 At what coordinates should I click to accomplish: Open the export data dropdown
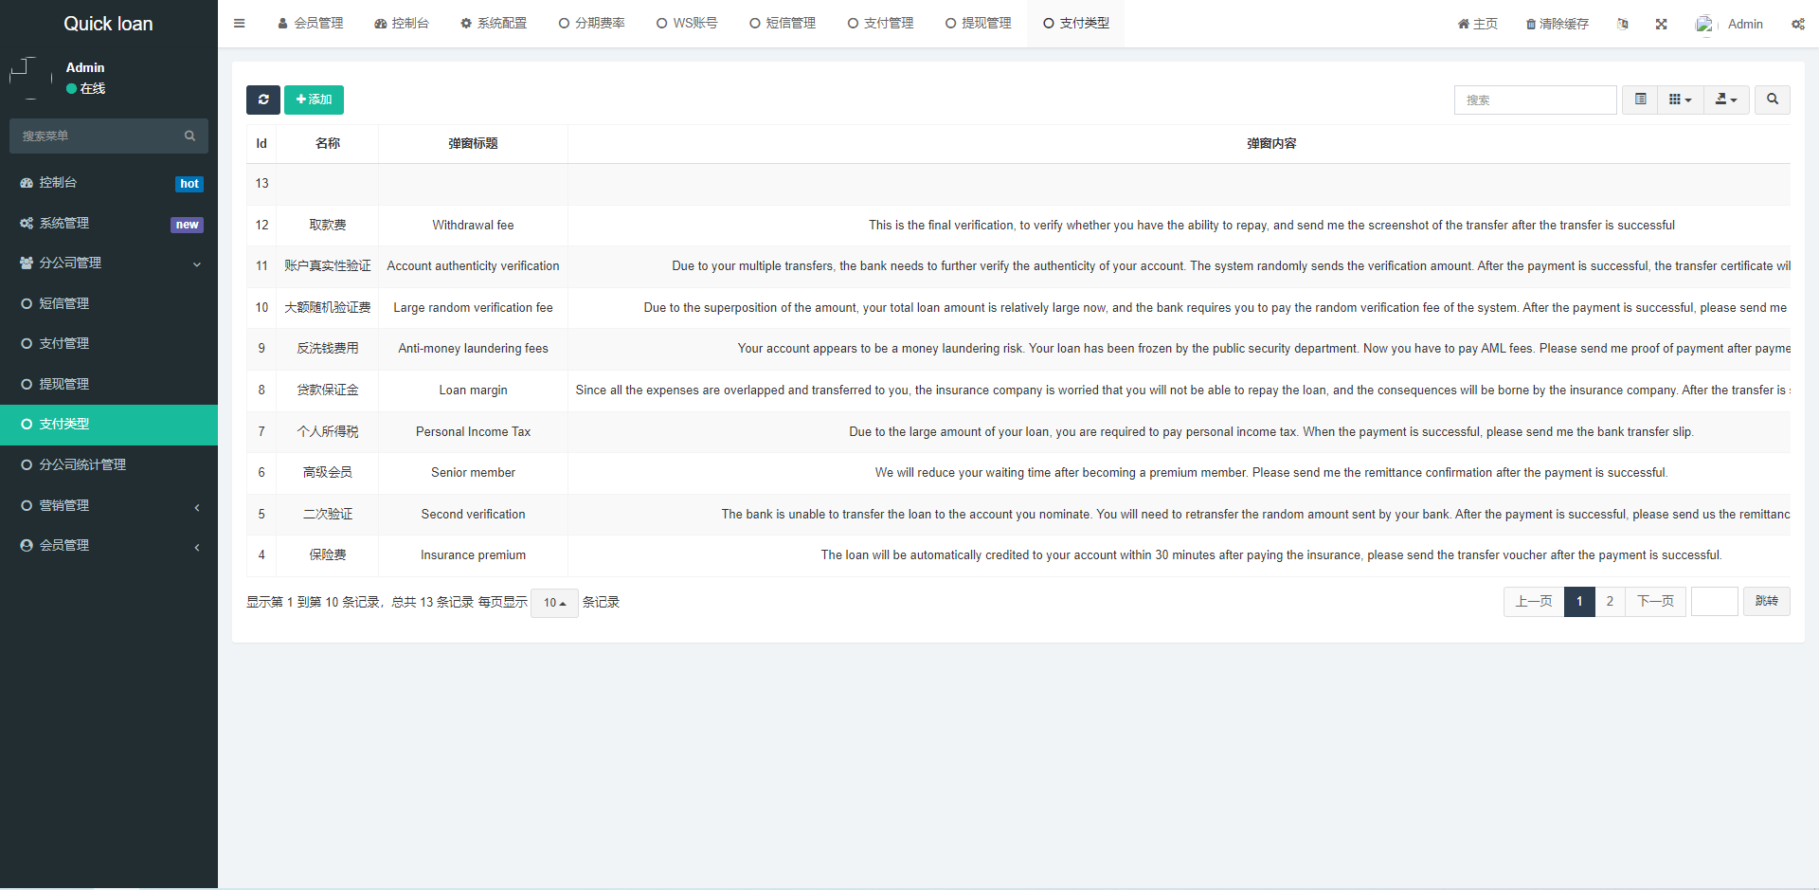click(1726, 100)
